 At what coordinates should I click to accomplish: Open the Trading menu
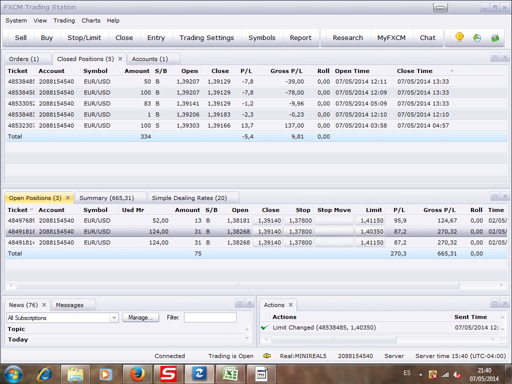coord(64,20)
